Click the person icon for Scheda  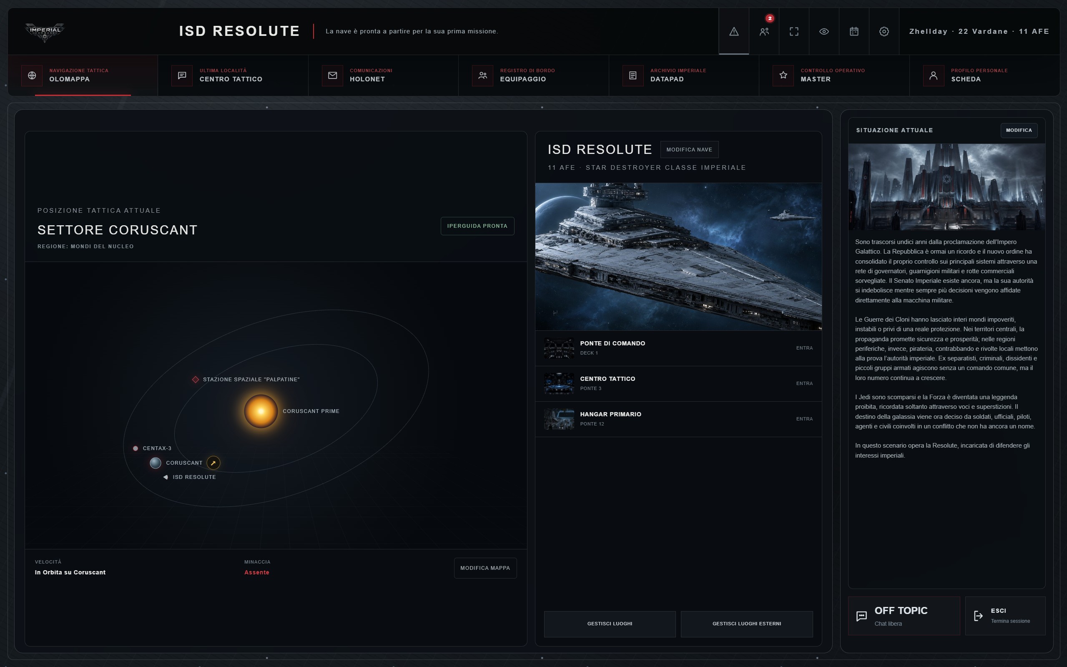934,76
